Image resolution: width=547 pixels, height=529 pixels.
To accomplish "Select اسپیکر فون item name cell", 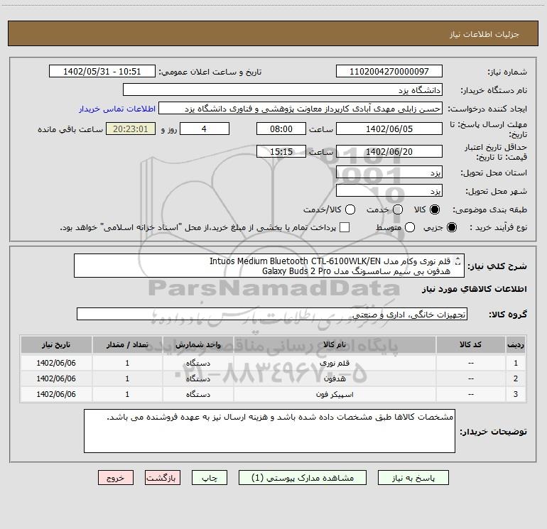I will [335, 394].
